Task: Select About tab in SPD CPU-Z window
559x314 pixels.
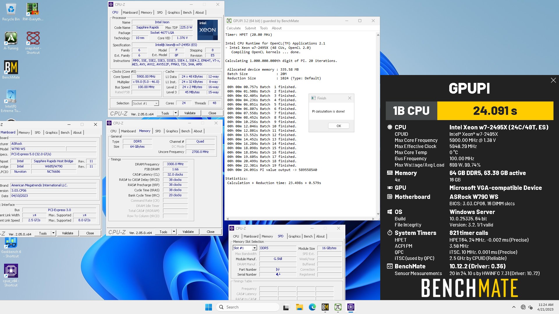Action: click(x=320, y=236)
